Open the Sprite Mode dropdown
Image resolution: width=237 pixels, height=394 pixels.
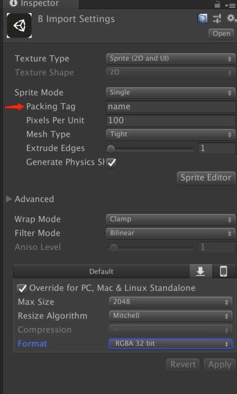pos(171,92)
